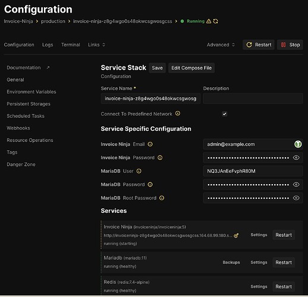Click info icon next to MariaDB User
Image resolution: width=308 pixels, height=297 pixels.
coord(139,171)
